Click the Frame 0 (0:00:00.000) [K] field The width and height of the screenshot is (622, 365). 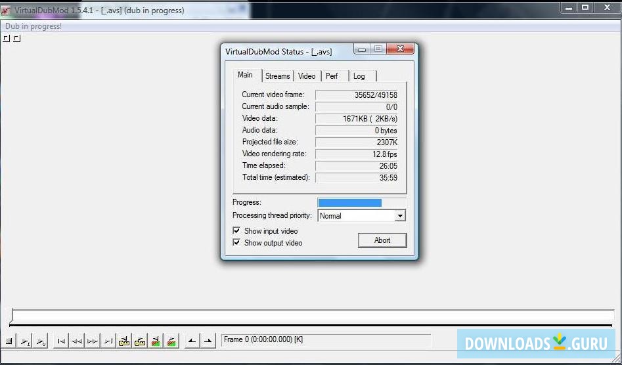click(326, 341)
